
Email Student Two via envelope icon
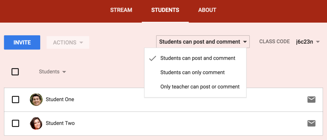click(311, 123)
